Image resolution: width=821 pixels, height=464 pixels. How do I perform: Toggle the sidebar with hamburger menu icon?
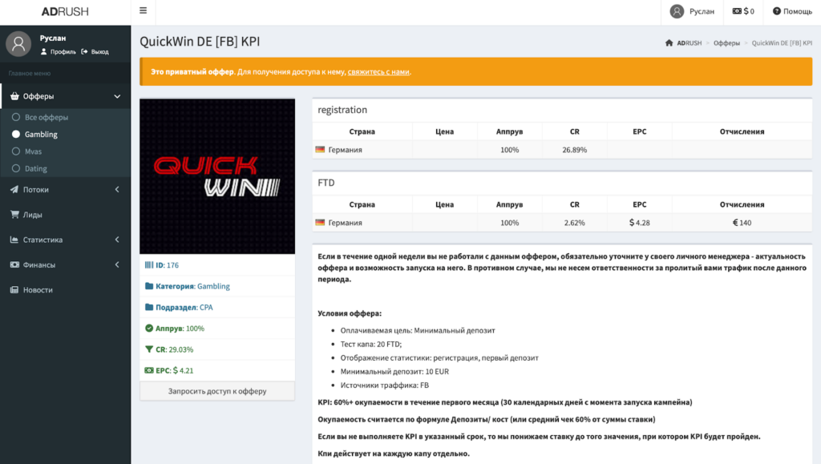point(143,10)
